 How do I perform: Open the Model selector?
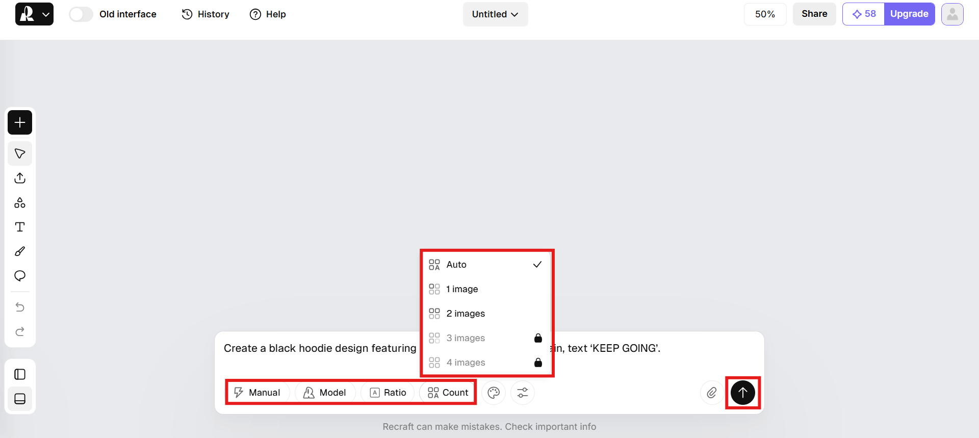point(325,393)
